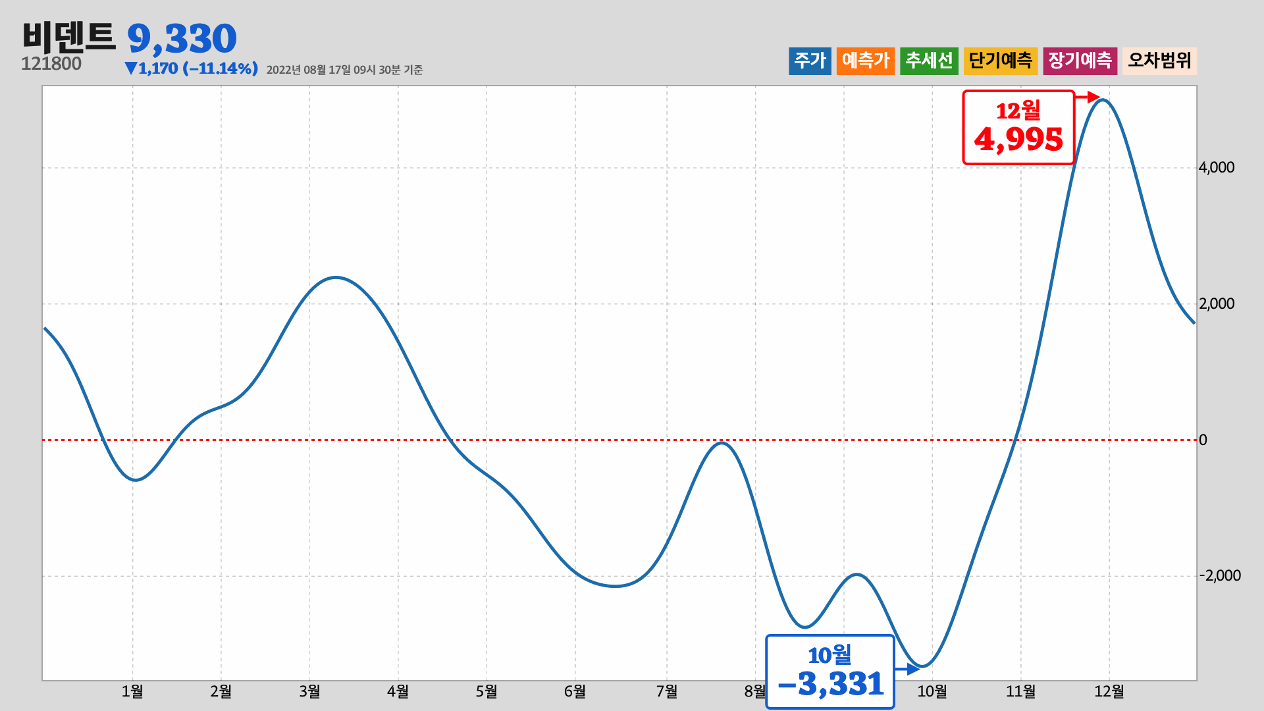Click the October trough of the curve
This screenshot has width=1264, height=711.
pos(924,666)
